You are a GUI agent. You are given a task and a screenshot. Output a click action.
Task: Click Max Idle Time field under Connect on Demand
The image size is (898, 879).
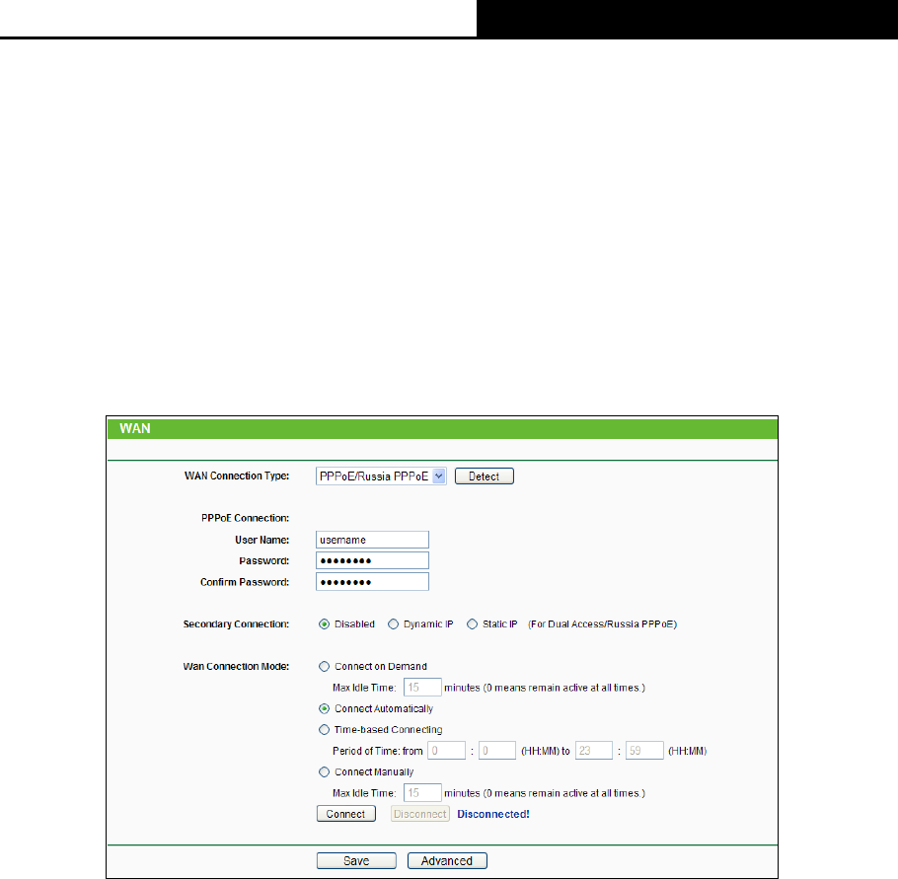coord(422,688)
